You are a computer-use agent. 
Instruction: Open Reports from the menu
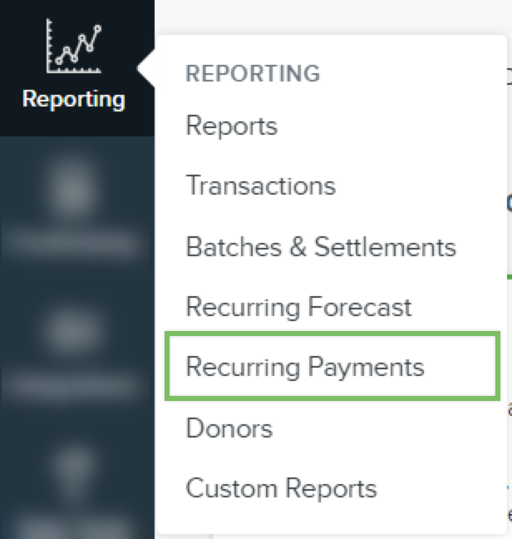coord(231,126)
